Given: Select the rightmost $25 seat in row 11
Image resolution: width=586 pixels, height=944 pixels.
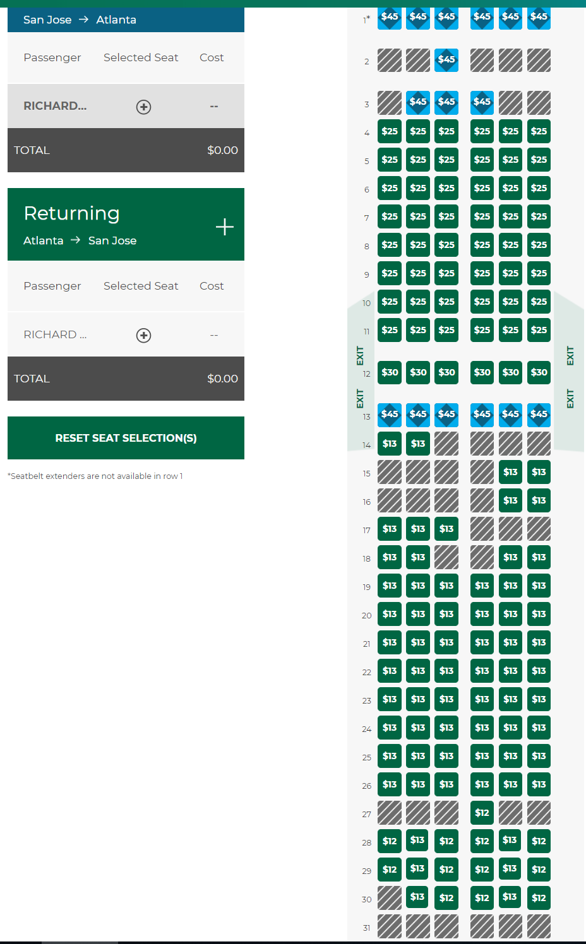Looking at the screenshot, I should (539, 330).
